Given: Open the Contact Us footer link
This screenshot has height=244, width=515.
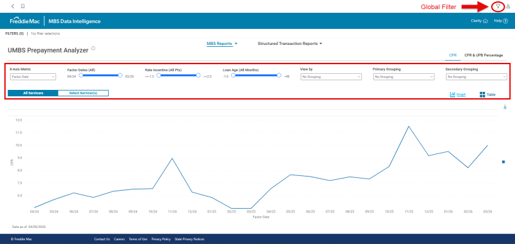Looking at the screenshot, I should [x=102, y=239].
